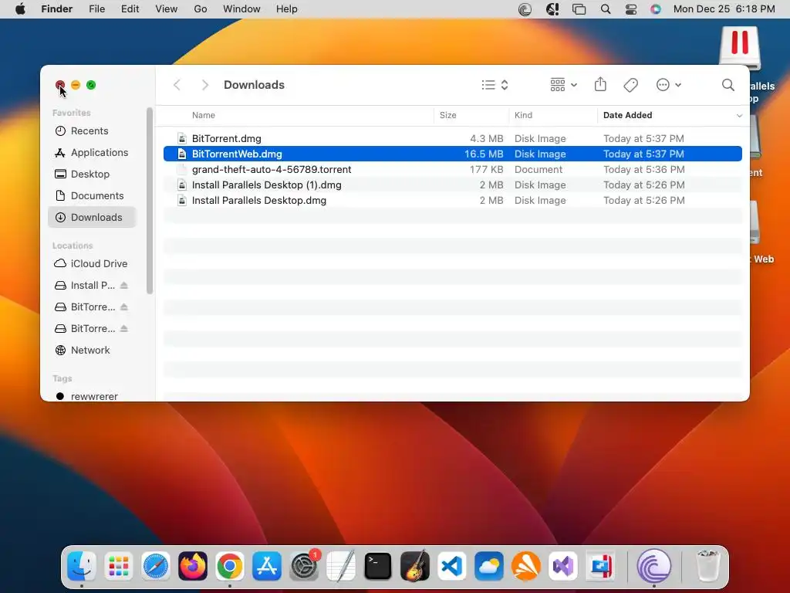790x593 pixels.
Task: Open the Finder search magnifier
Action: [728, 85]
